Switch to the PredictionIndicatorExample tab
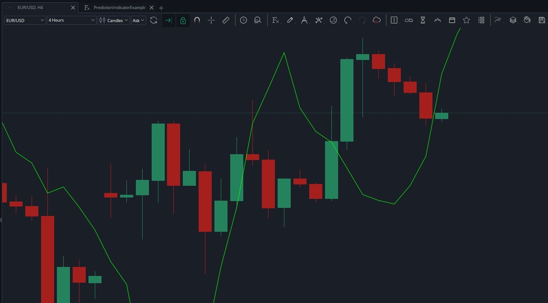 pos(119,8)
